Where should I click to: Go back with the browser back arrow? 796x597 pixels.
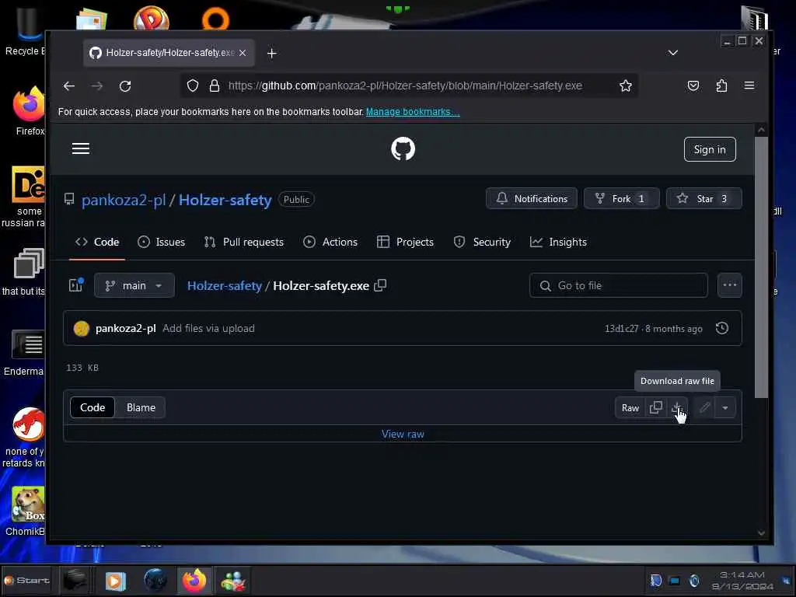tap(69, 86)
